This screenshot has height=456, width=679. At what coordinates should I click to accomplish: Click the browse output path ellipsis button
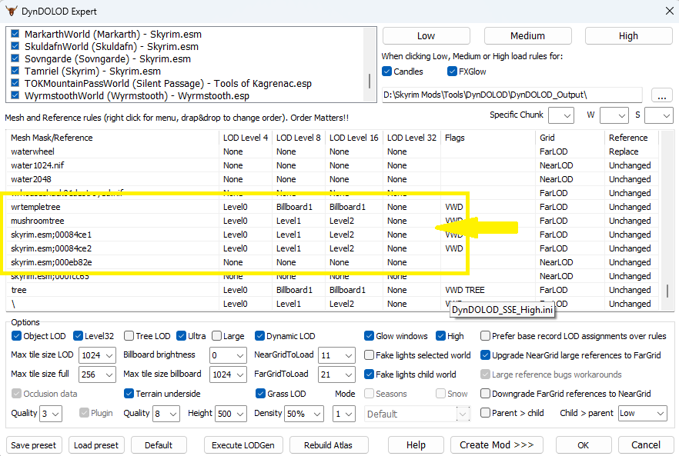[x=661, y=95]
